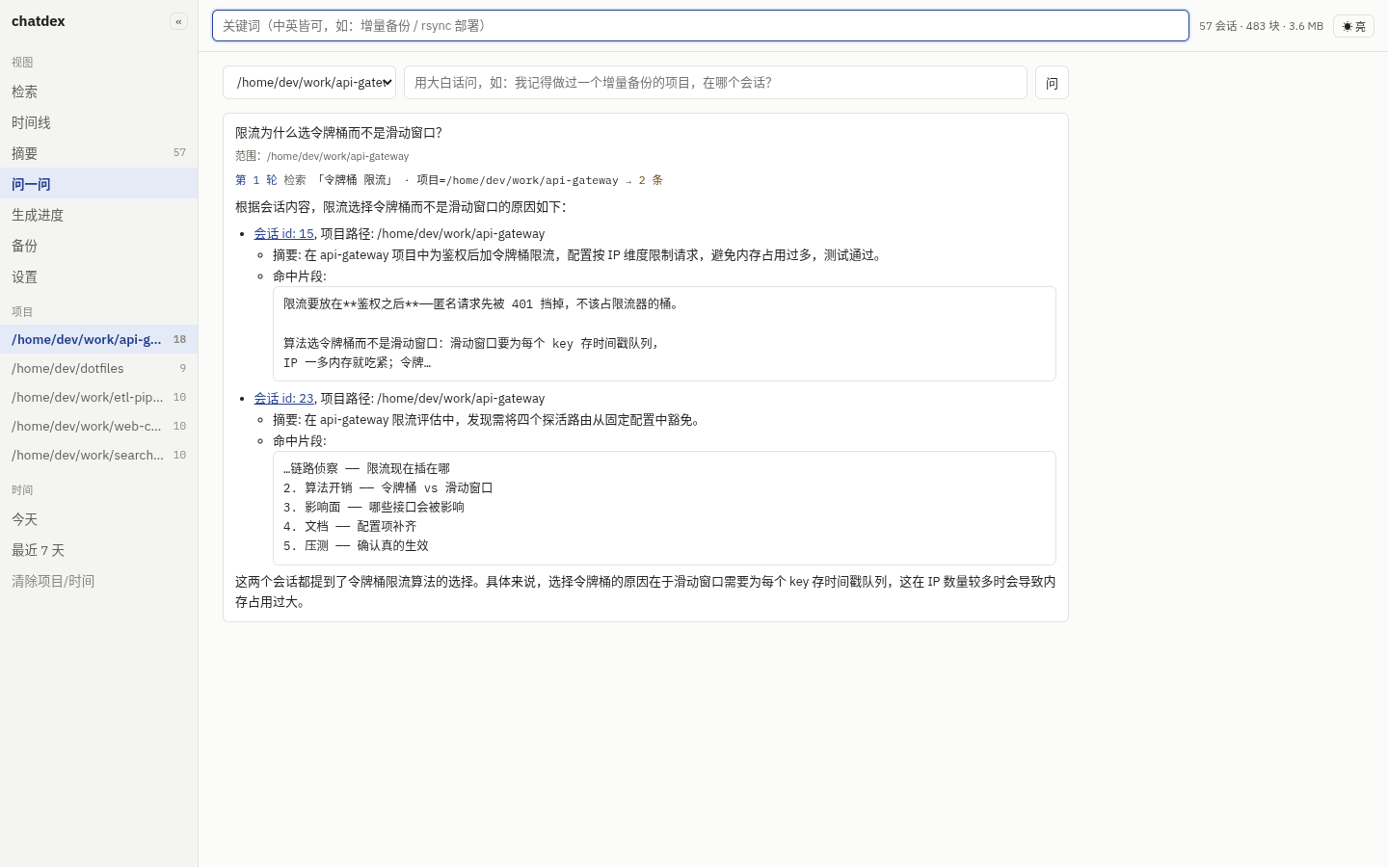Toggle the 亮 light theme button
The image size is (1388, 867).
click(1353, 26)
